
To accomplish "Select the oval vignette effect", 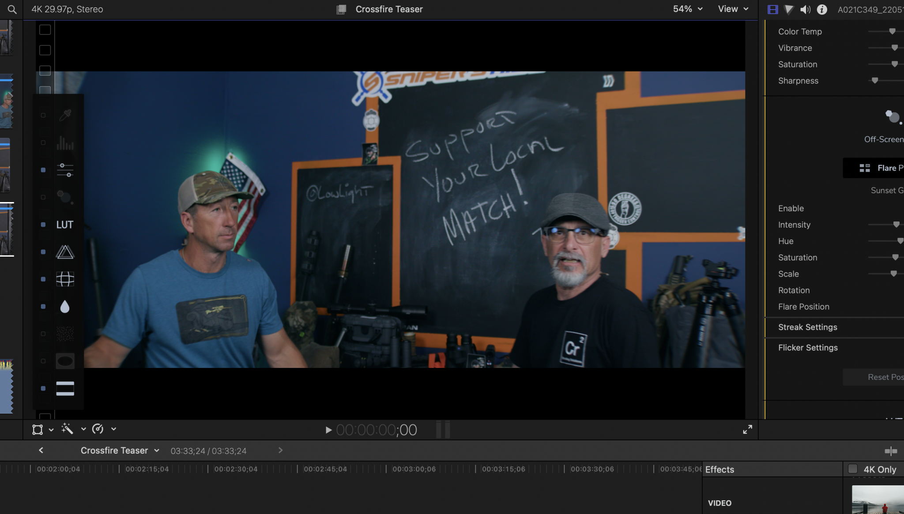I will click(x=65, y=361).
